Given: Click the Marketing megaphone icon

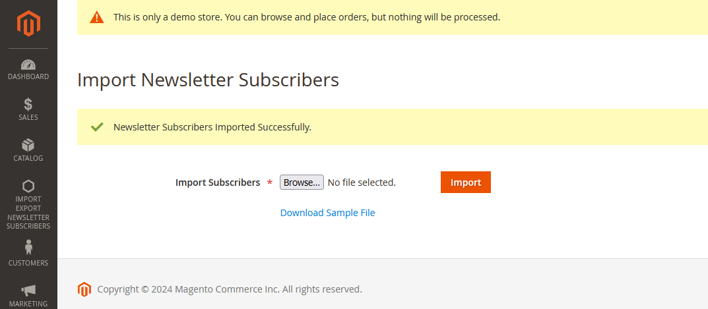Looking at the screenshot, I should pyautogui.click(x=28, y=290).
